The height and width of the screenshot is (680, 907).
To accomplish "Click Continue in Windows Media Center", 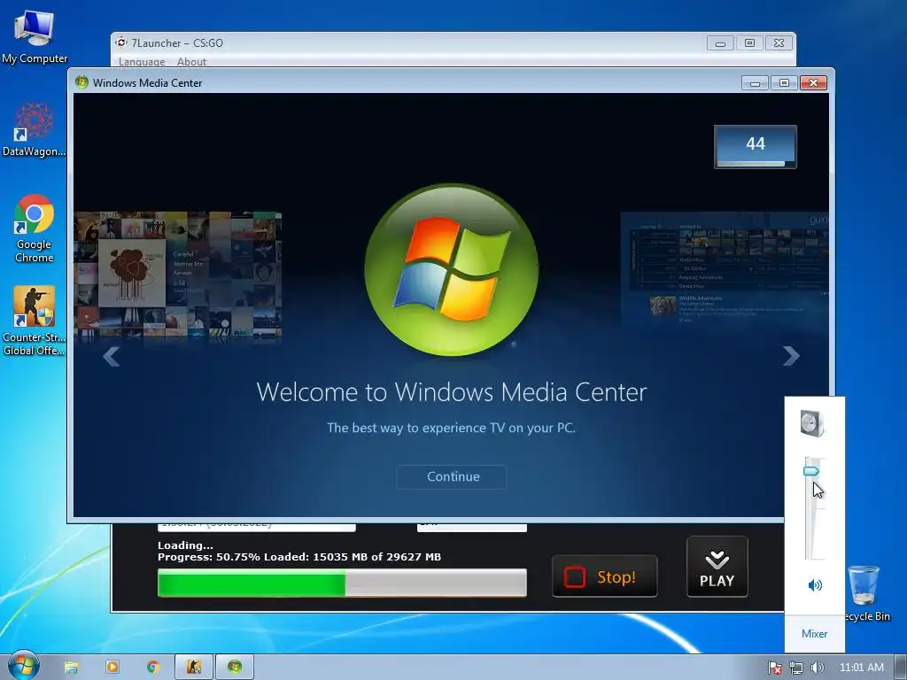I will pyautogui.click(x=451, y=476).
